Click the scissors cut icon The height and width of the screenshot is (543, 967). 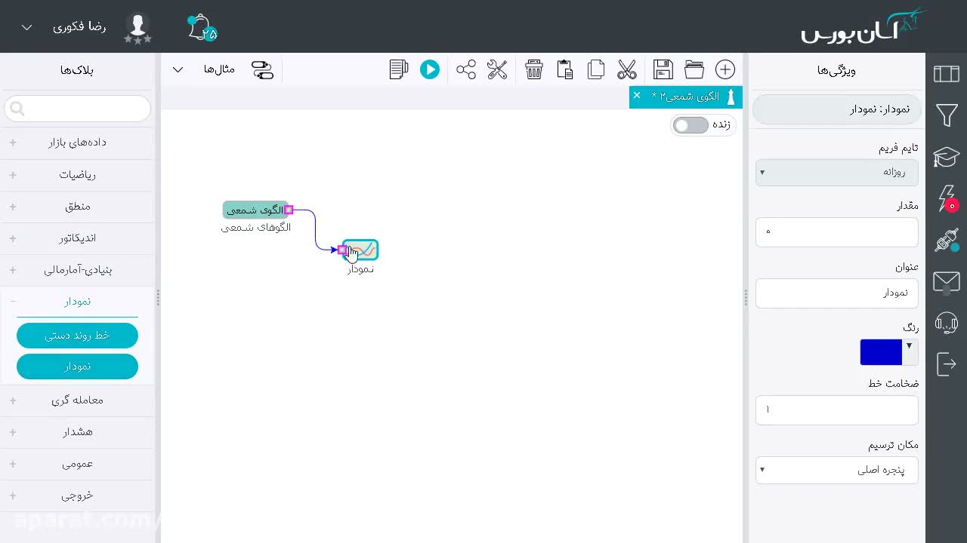point(626,70)
